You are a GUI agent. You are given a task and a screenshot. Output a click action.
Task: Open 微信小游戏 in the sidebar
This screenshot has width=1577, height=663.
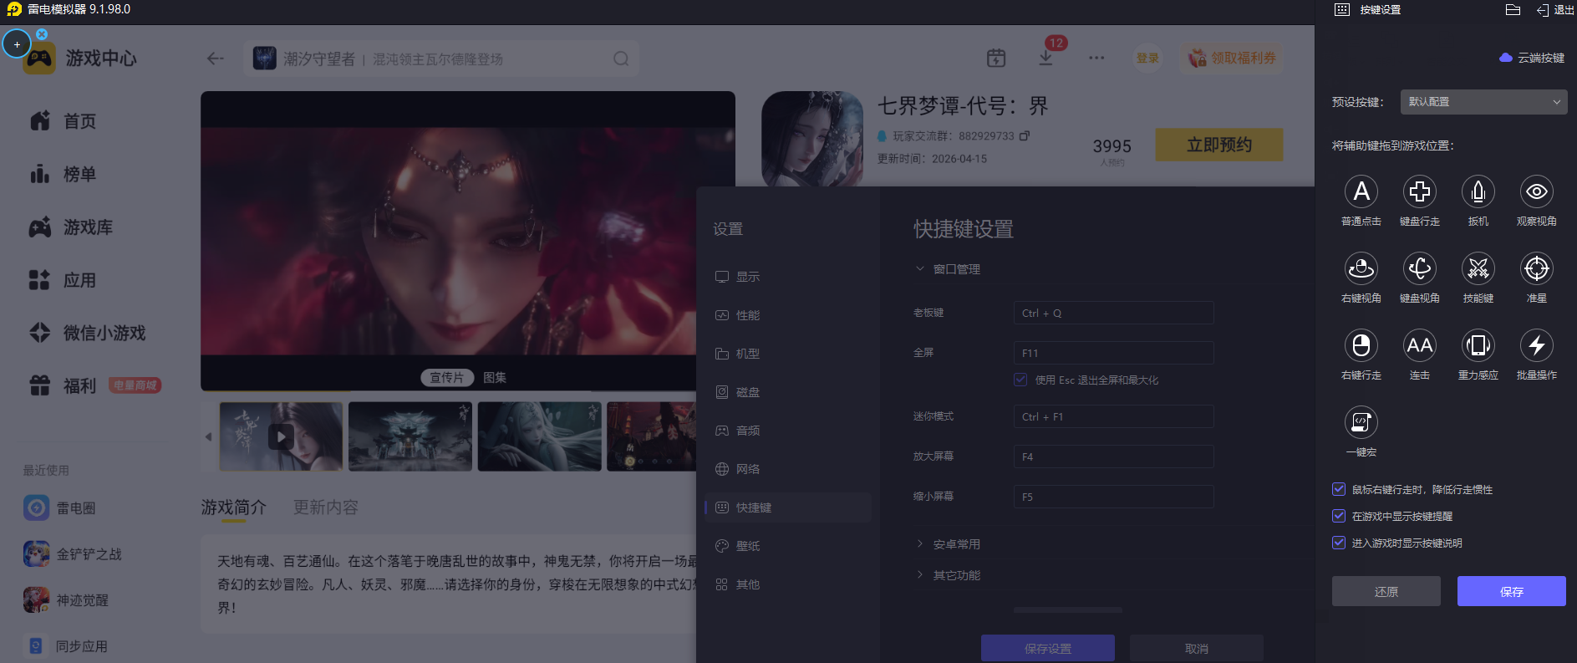click(87, 333)
